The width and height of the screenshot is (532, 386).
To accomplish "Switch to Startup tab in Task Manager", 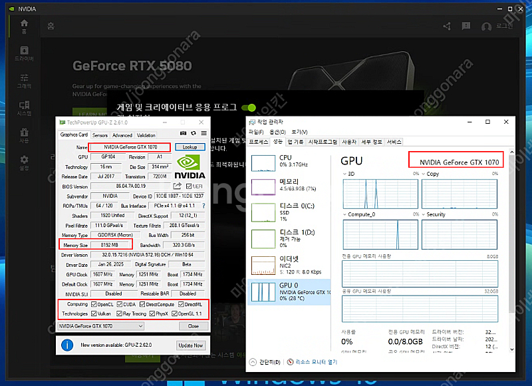I will tap(323, 142).
